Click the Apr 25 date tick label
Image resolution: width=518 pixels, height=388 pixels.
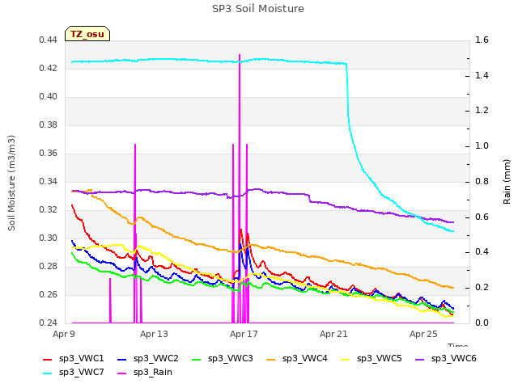(x=423, y=334)
